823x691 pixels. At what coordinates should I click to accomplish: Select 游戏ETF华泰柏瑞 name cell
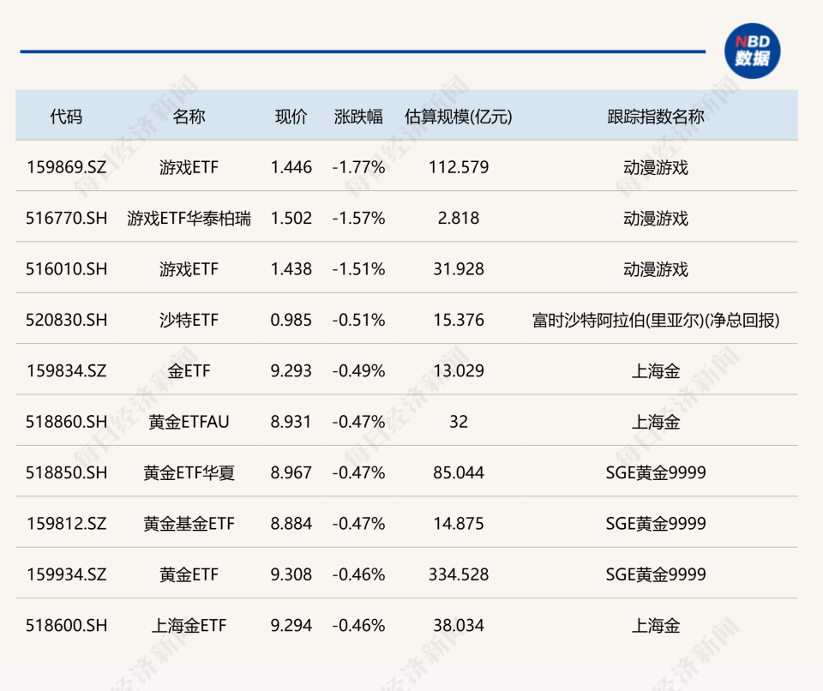click(189, 218)
